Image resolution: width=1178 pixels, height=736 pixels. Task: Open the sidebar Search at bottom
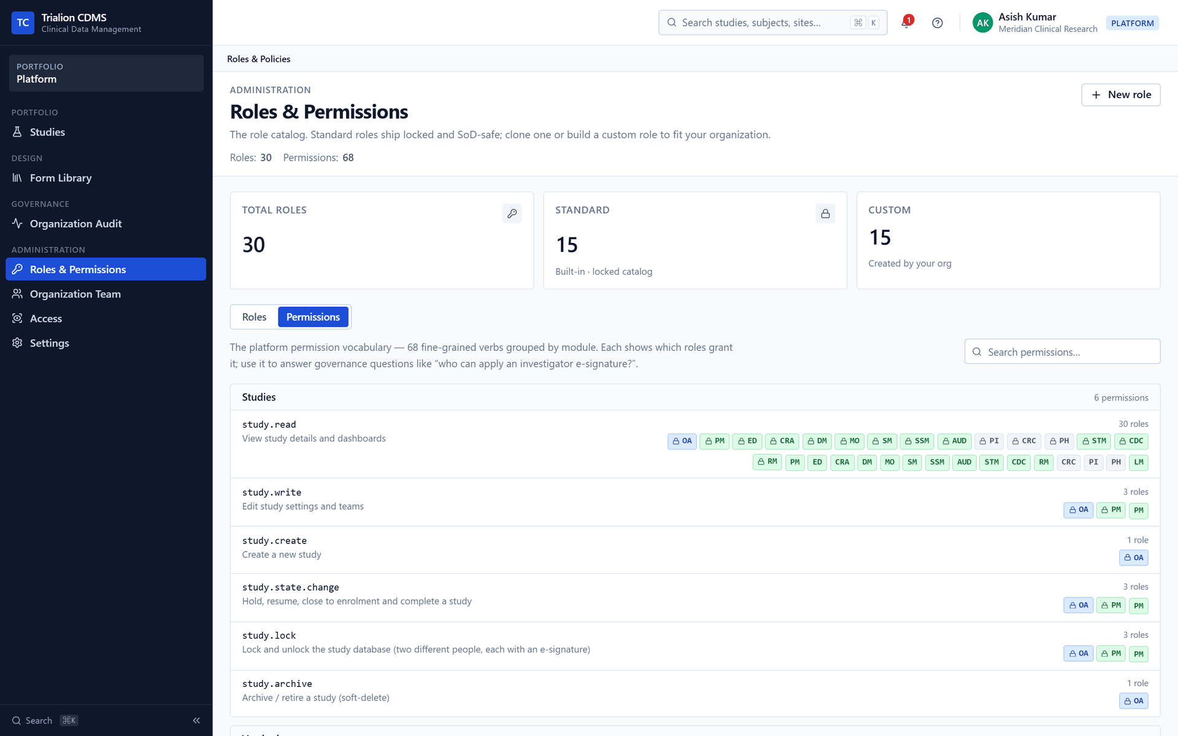pyautogui.click(x=45, y=721)
